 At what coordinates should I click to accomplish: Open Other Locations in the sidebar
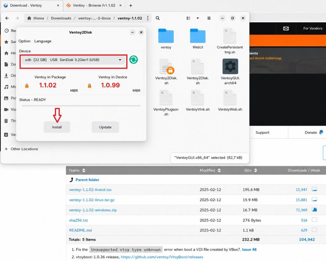tap(21, 149)
